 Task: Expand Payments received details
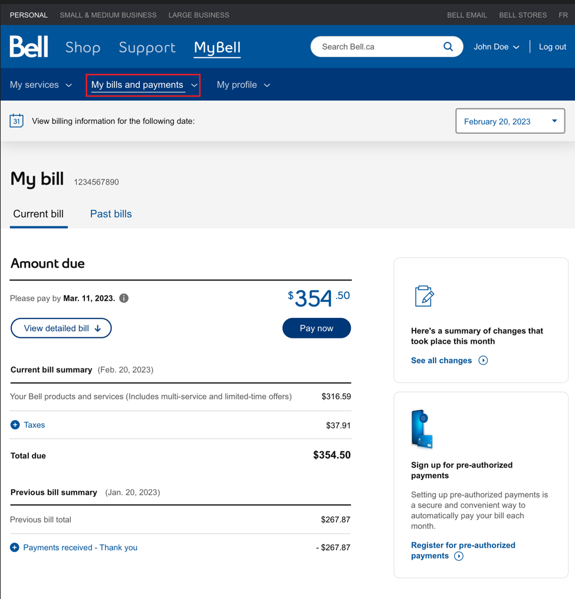15,548
